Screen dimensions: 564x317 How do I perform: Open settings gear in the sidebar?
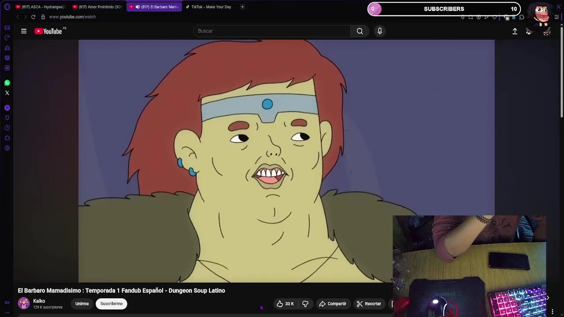pyautogui.click(x=7, y=148)
